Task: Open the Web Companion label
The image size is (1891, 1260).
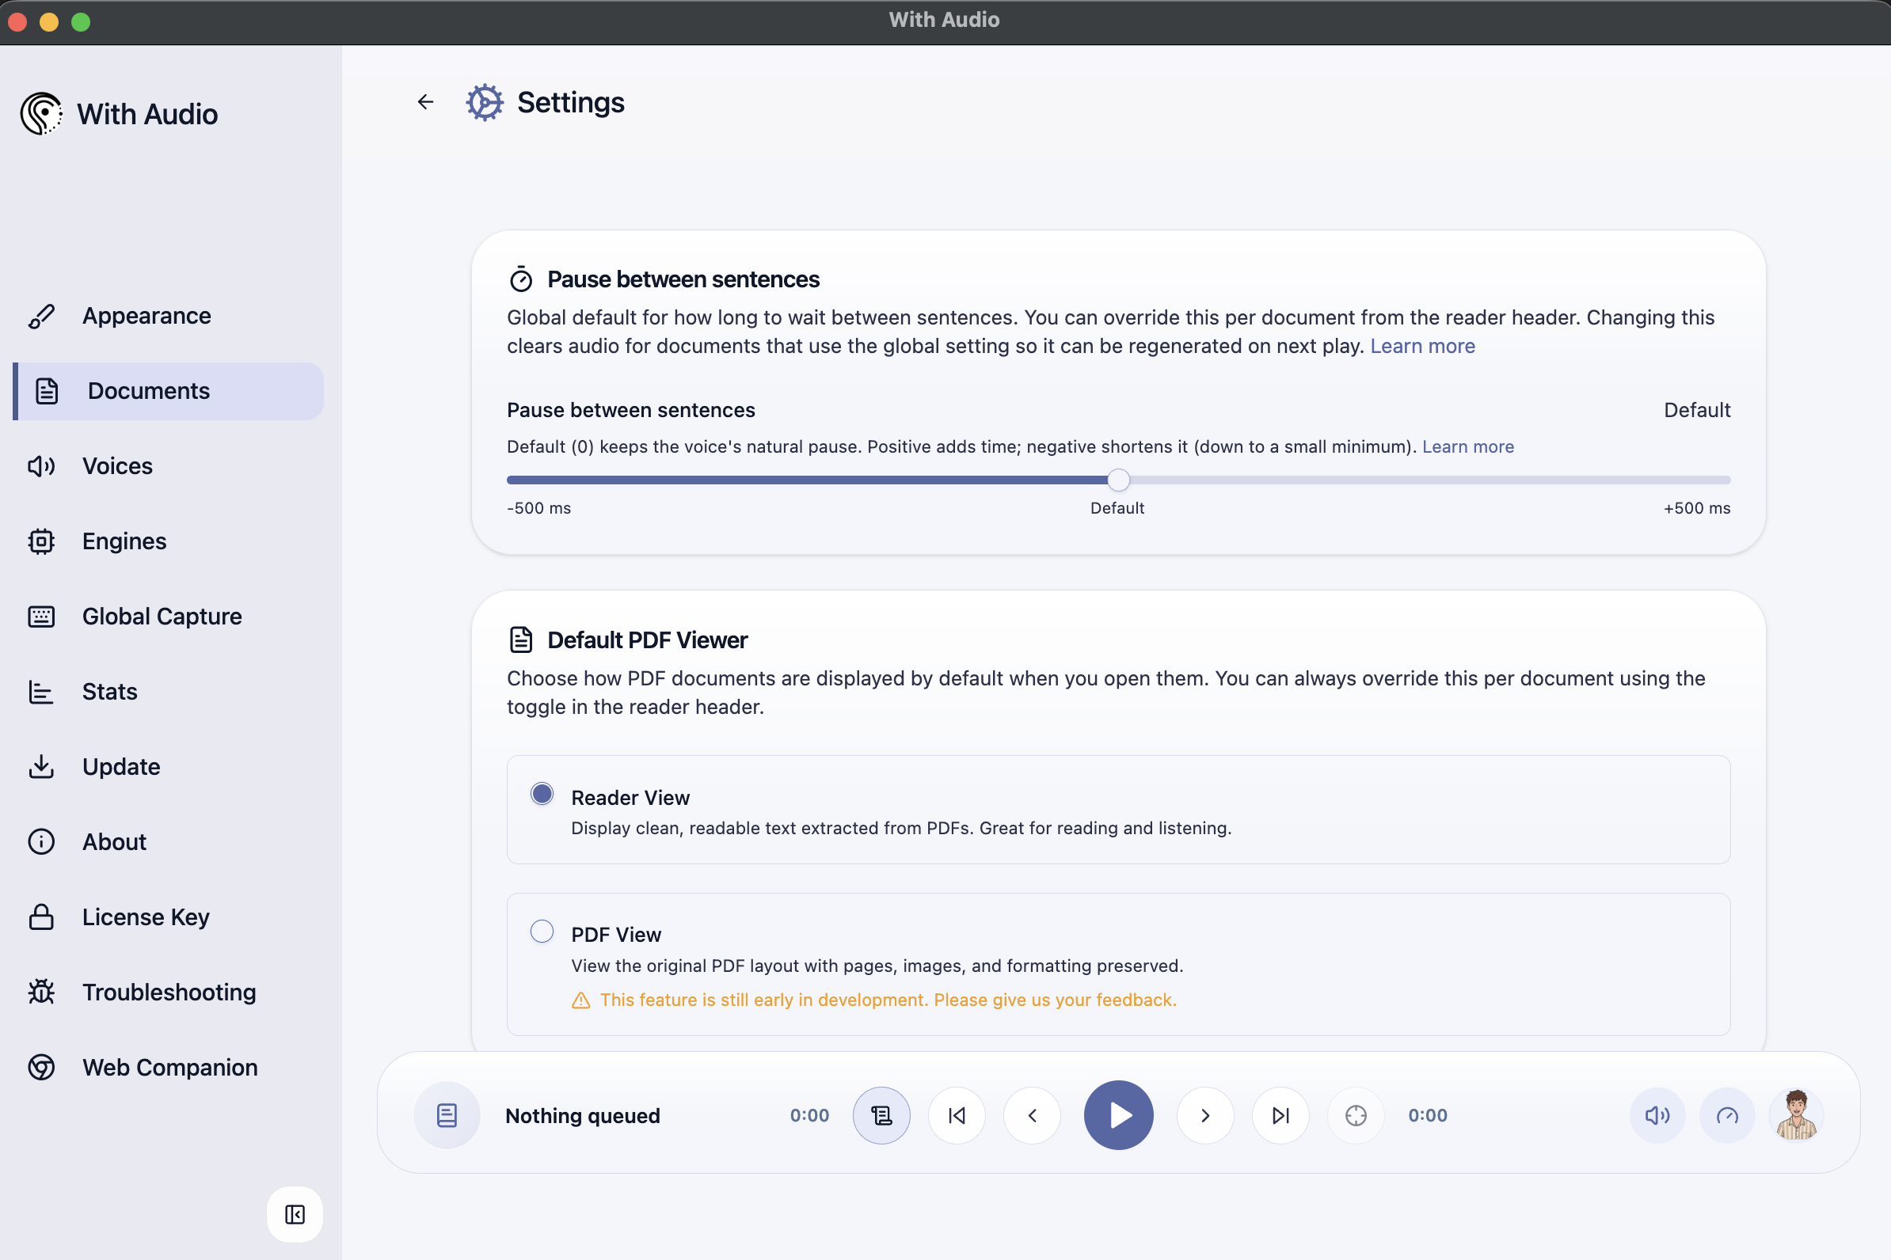Action: (169, 1067)
